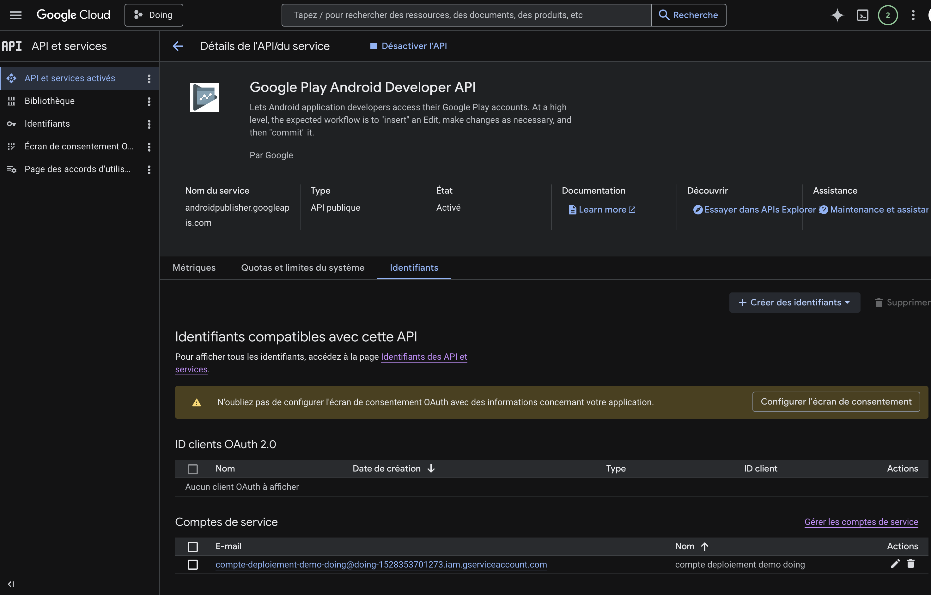Image resolution: width=931 pixels, height=595 pixels.
Task: Click the Google Play Android Developer API logo
Action: tap(204, 97)
